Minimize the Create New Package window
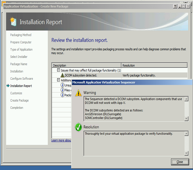The height and width of the screenshot is (170, 193). [180, 6]
